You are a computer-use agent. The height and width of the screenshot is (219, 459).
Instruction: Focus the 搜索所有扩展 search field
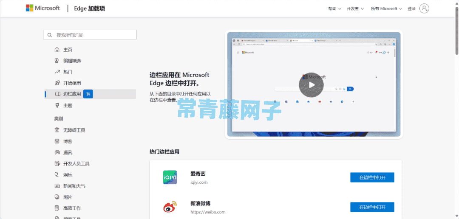click(x=90, y=35)
